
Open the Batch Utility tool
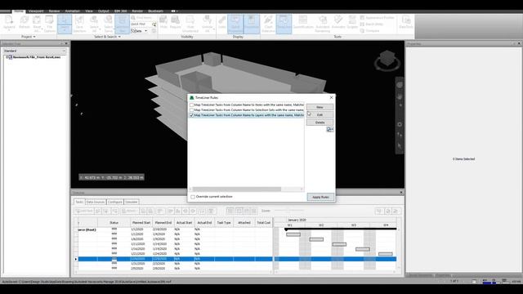point(372,24)
